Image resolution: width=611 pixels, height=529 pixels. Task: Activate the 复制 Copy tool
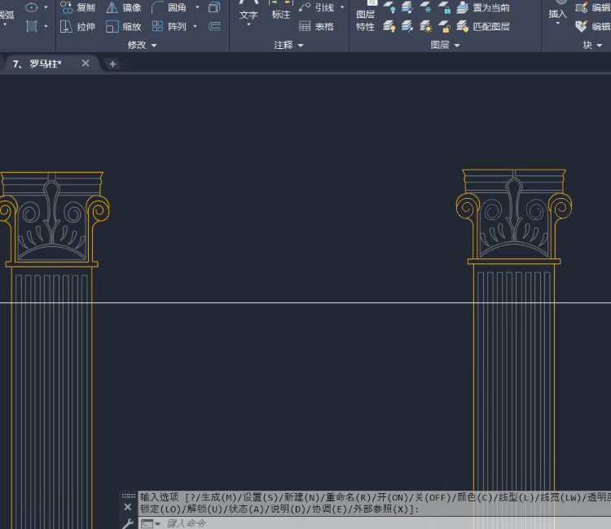(x=78, y=7)
